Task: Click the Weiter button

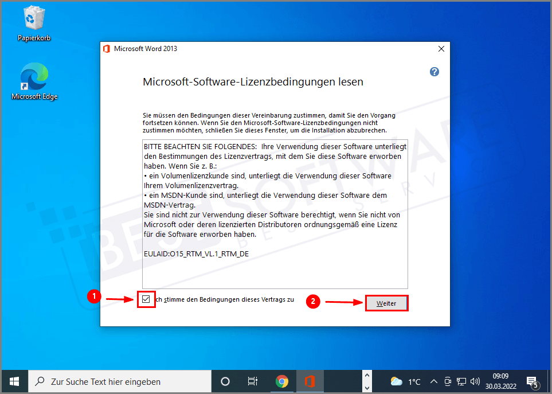Action: (x=386, y=303)
